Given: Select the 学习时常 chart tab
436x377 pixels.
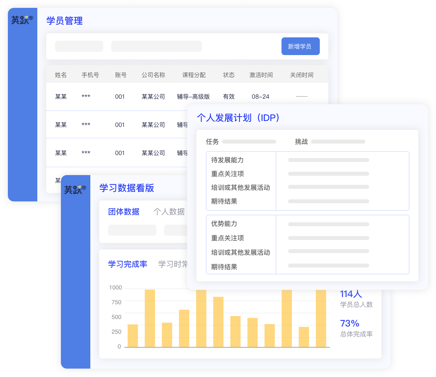Looking at the screenshot, I should point(173,264).
